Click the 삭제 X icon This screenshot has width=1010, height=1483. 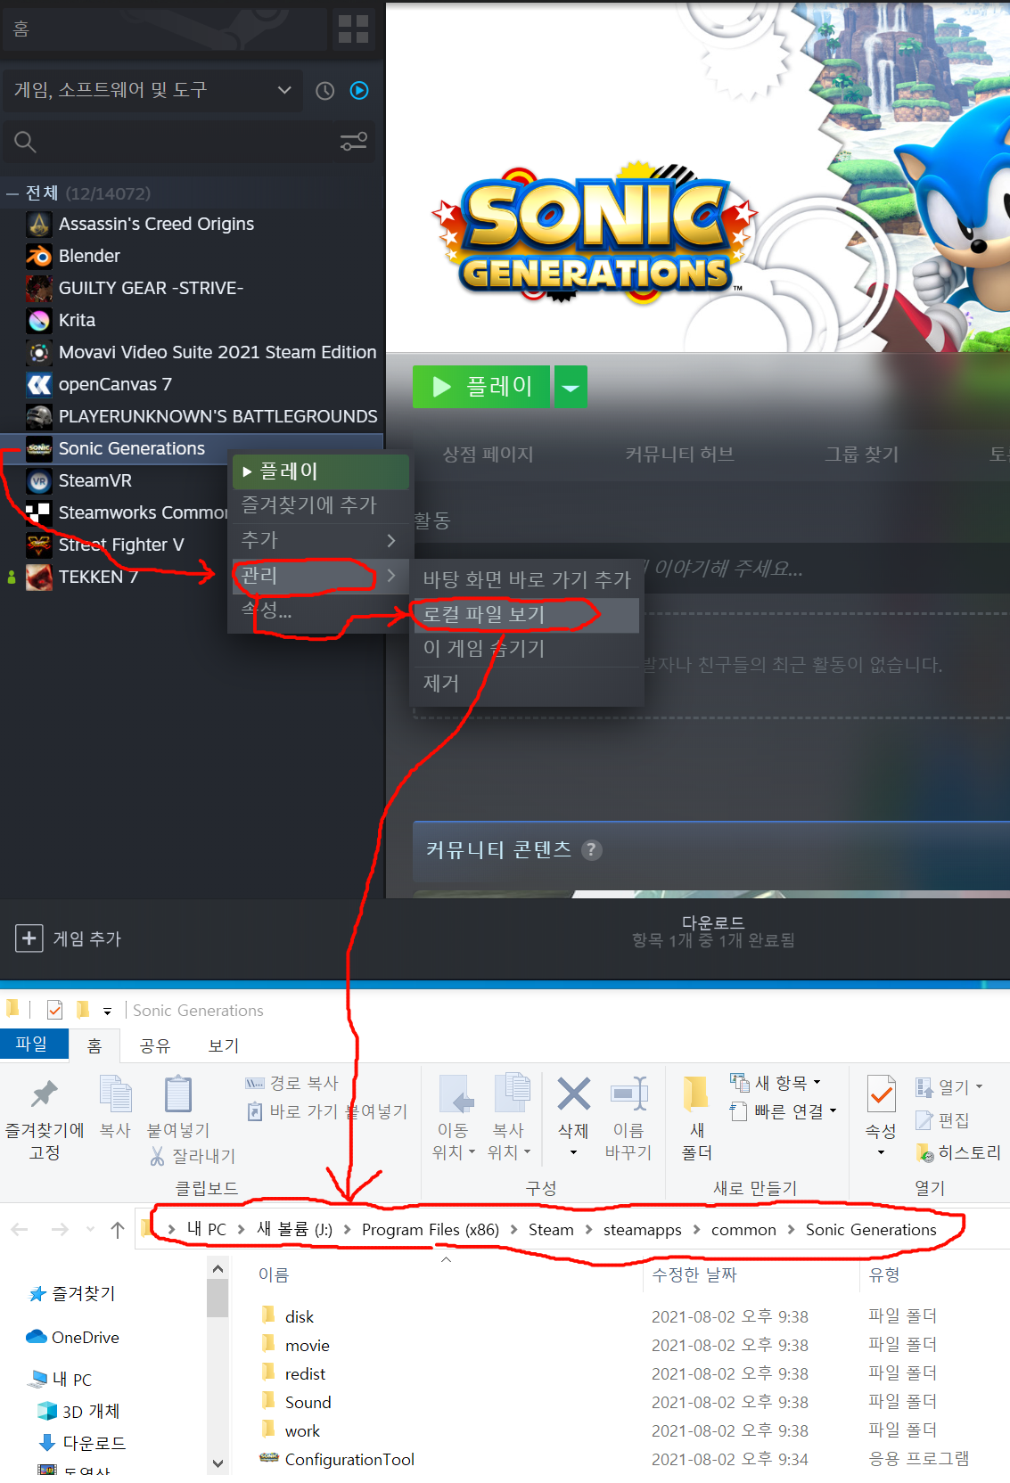pyautogui.click(x=574, y=1094)
